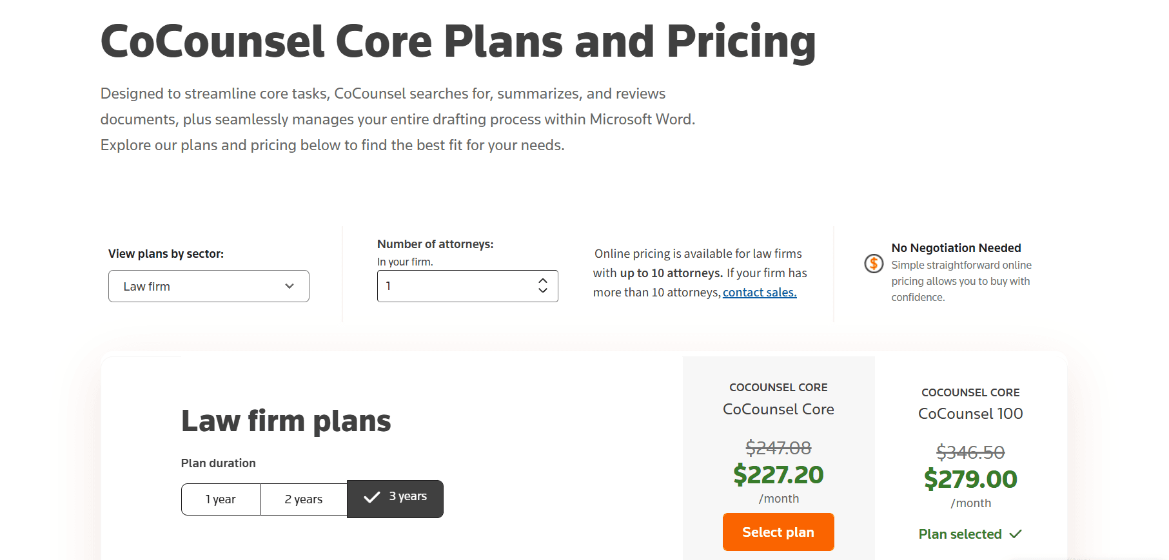This screenshot has height=560, width=1169.
Task: Open the contact sales link
Action: pyautogui.click(x=760, y=293)
